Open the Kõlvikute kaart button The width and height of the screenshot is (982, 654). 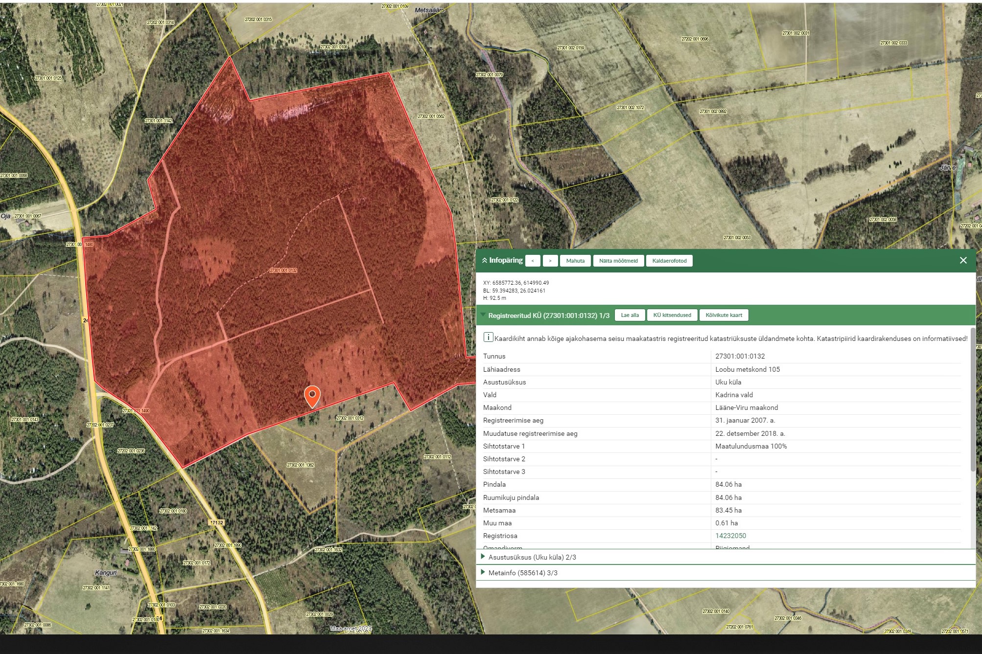click(724, 315)
